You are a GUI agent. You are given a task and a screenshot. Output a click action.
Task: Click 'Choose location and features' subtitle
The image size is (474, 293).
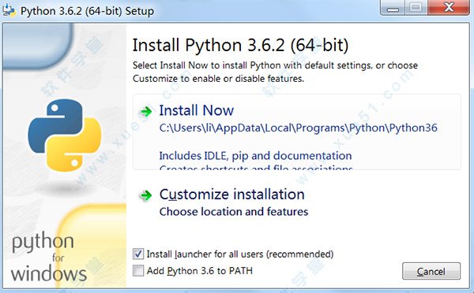234,212
